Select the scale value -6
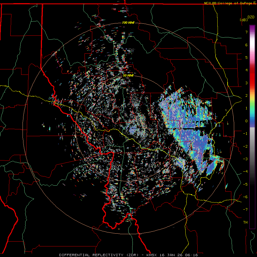Viewport: 257px width, 257px height. (245, 197)
